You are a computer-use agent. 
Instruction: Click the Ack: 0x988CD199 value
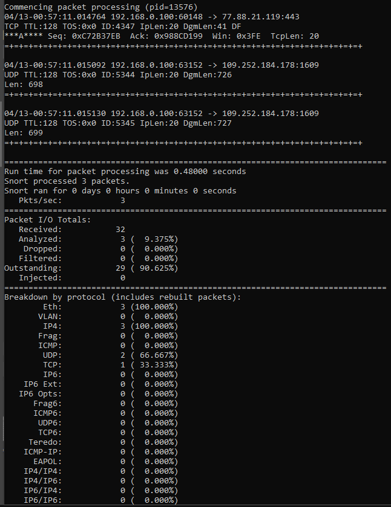point(166,36)
